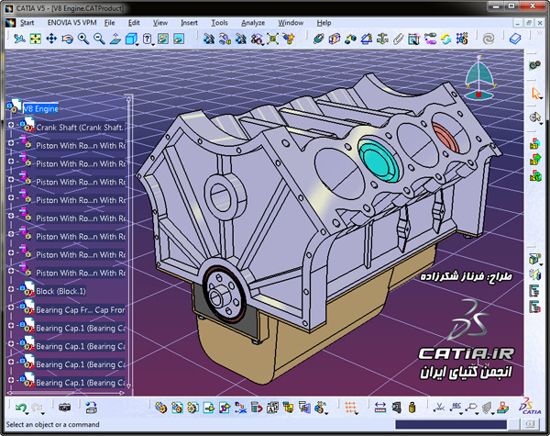Open the Analyze menu
The image size is (550, 436).
[253, 23]
